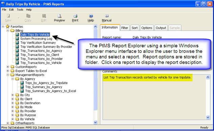Collapse the By Agency folder

[x=13, y=79]
